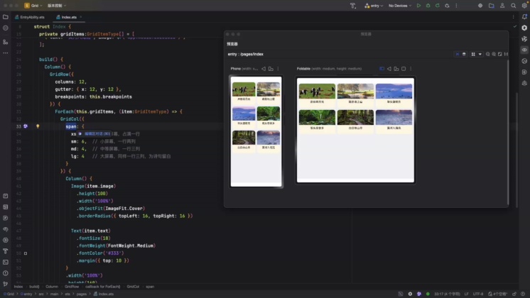Expand the entry module dropdown
Screen dimensions: 530x298
coord(375,5)
